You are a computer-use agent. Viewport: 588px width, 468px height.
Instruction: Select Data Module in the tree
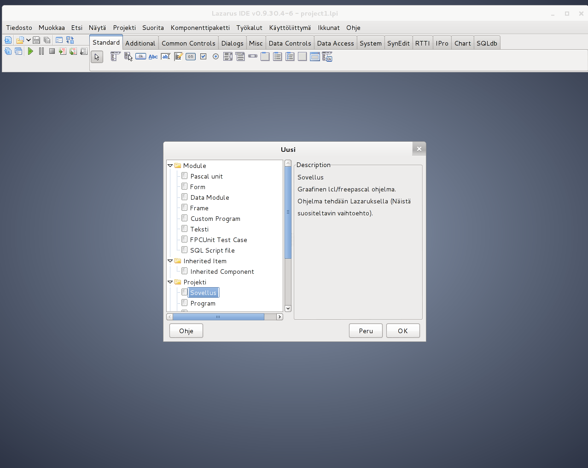pyautogui.click(x=210, y=197)
